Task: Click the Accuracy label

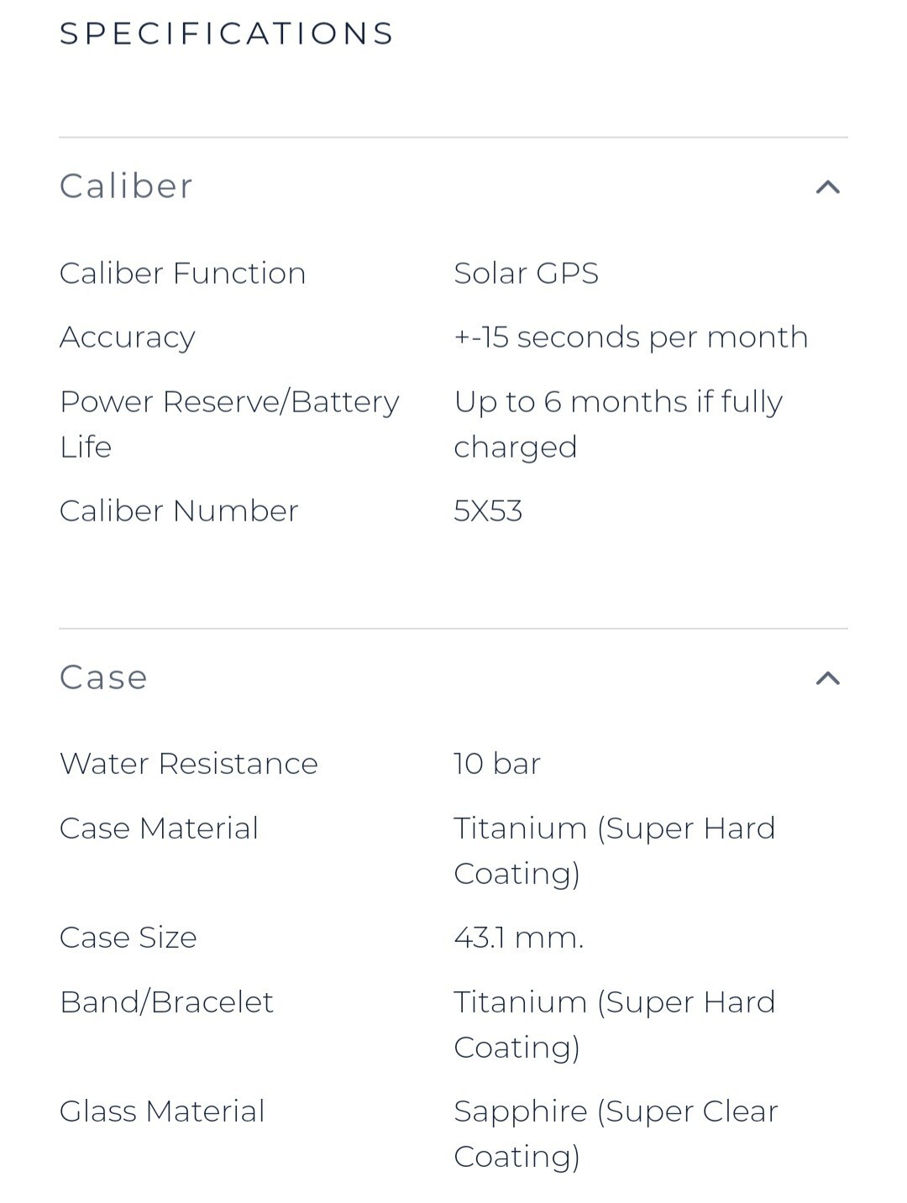Action: point(128,337)
